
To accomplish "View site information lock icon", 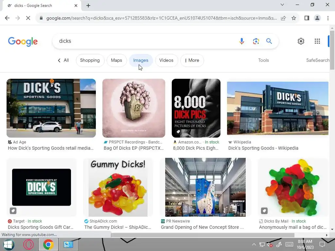I will 41,18.
